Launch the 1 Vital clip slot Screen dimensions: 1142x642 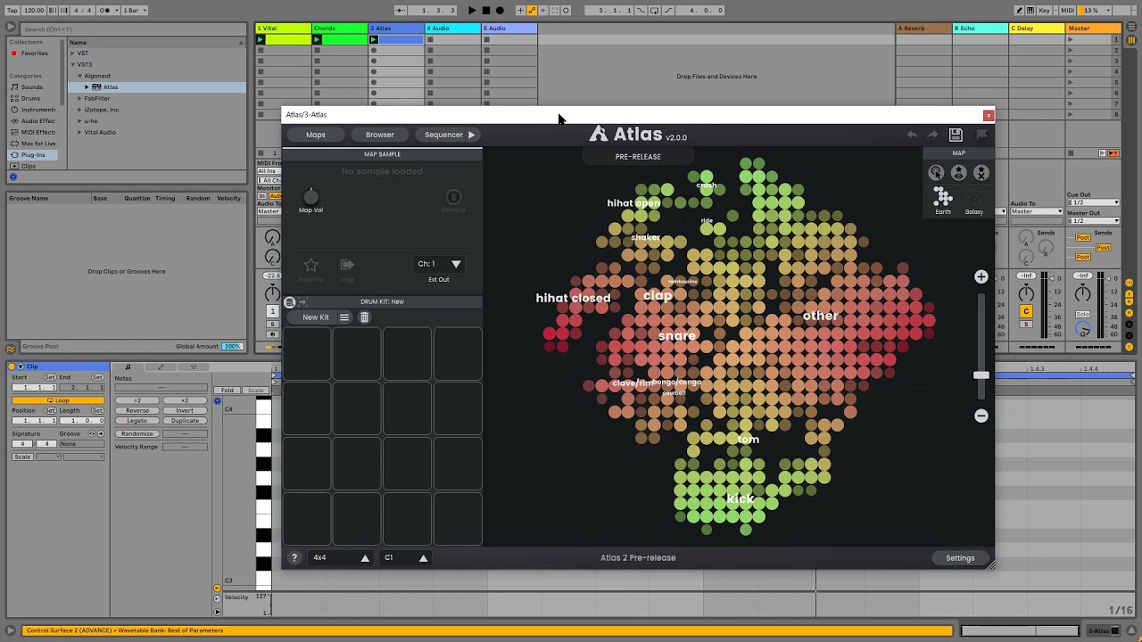tap(261, 39)
